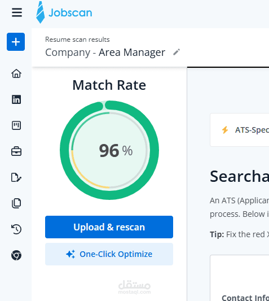Image resolution: width=269 pixels, height=301 pixels.
Task: Open the briefcase jobs icon
Action: (x=16, y=151)
